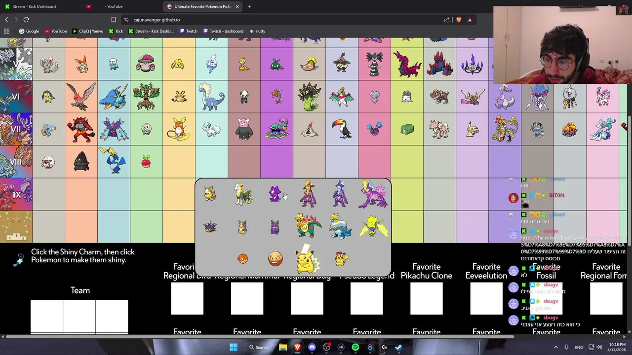The height and width of the screenshot is (355, 632).
Task: Click the Generation VIII row header
Action: coord(16,162)
